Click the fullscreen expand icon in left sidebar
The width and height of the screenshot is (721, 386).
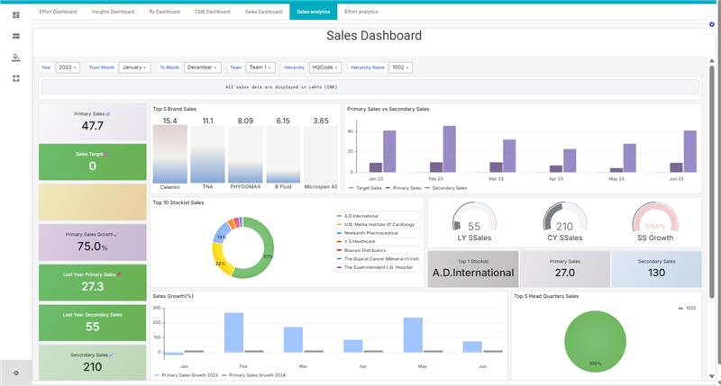15,79
